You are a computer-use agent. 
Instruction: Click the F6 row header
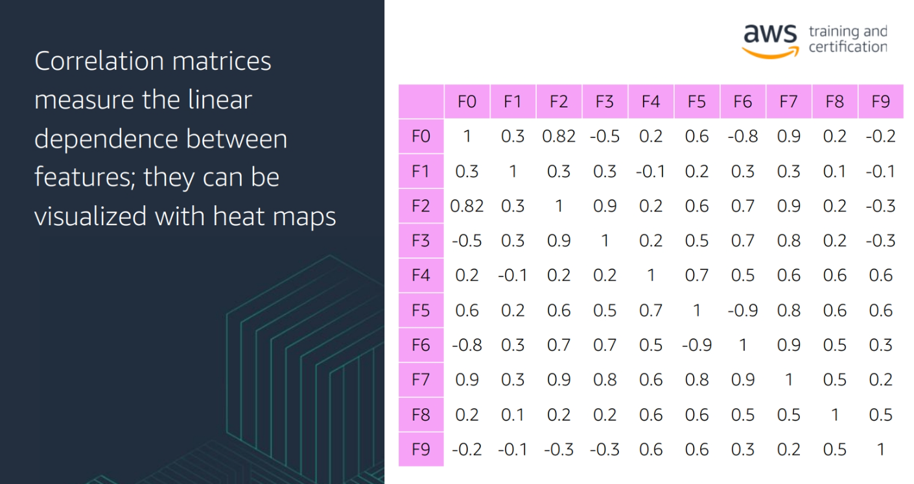(x=421, y=345)
